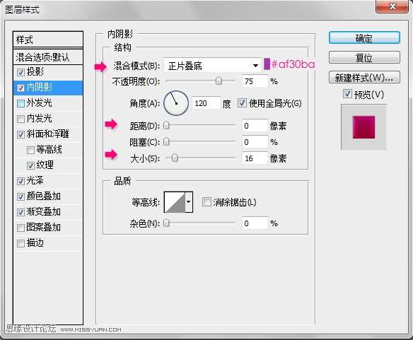Click the 阻塞 value field
This screenshot has width=413, height=340.
pos(255,142)
